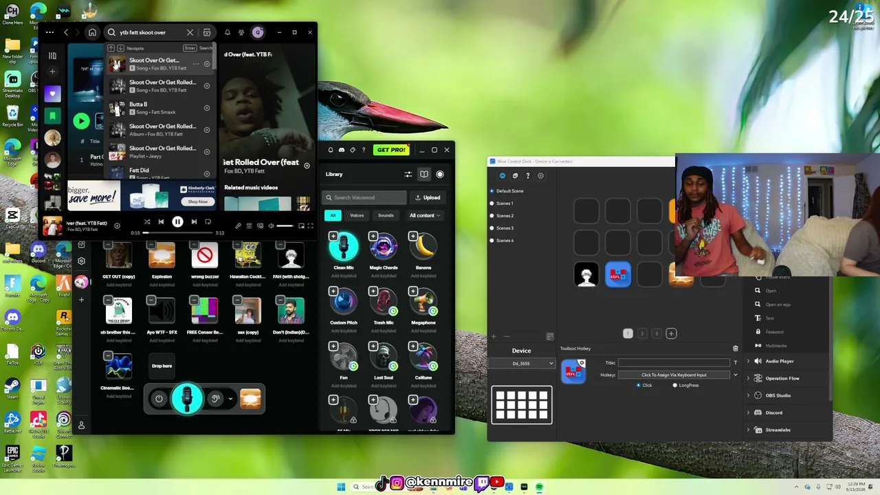Open Liked Songs in Spotify sidebar

52,93
